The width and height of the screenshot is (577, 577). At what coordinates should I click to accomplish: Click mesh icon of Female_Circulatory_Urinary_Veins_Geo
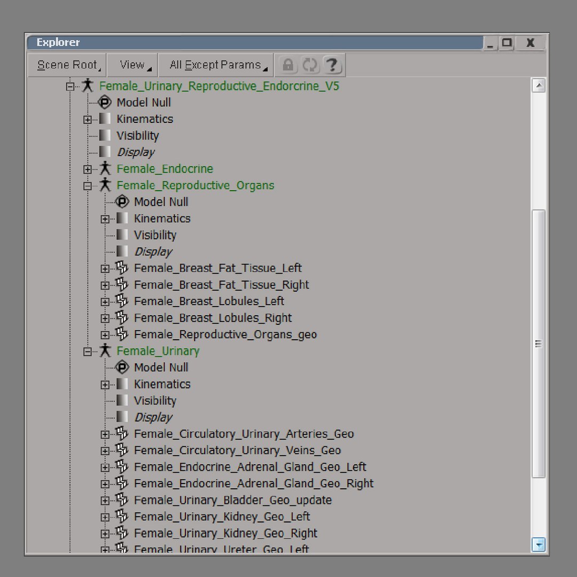122,450
